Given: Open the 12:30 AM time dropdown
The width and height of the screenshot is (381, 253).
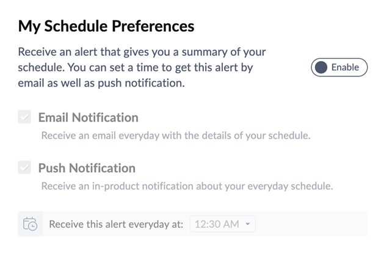Looking at the screenshot, I should (x=223, y=224).
